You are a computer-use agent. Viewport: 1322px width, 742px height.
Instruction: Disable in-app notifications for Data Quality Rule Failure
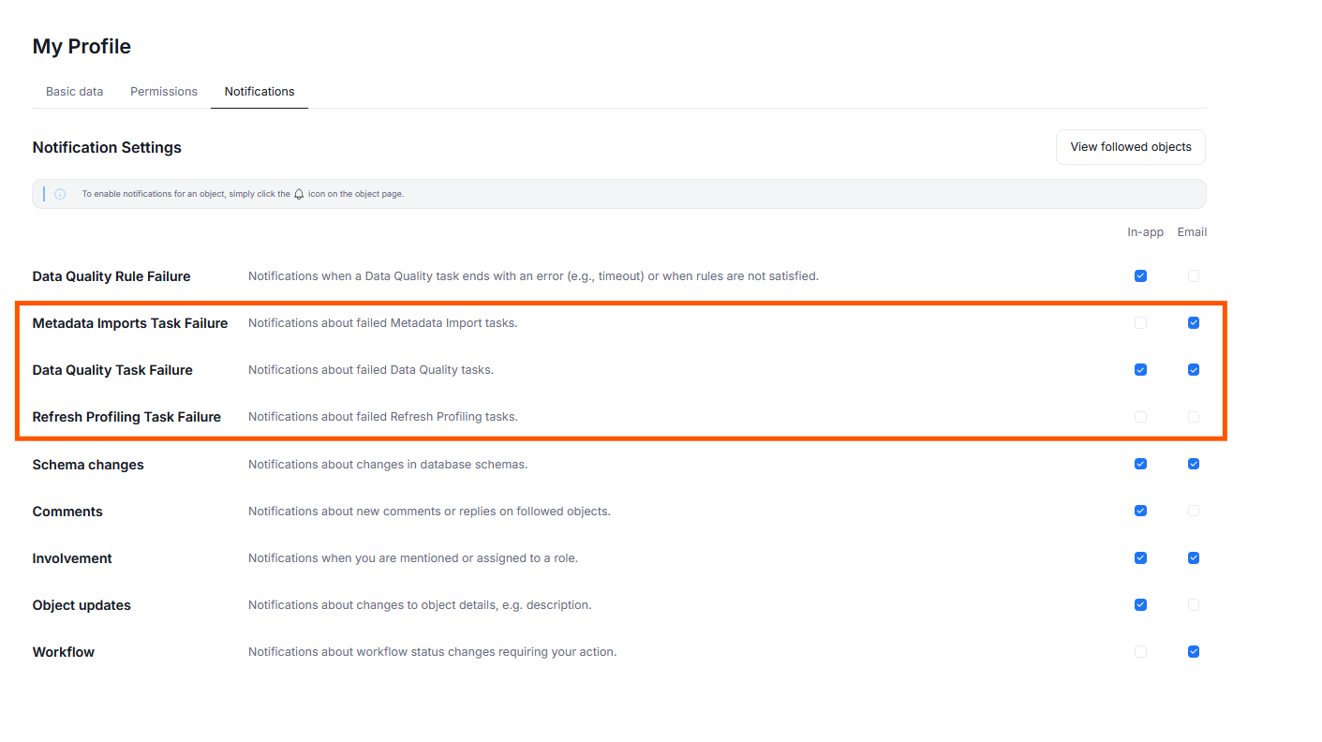point(1140,276)
